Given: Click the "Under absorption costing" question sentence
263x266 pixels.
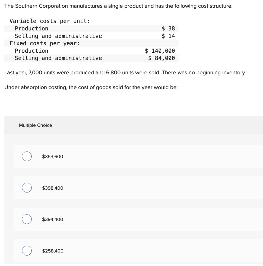Looking at the screenshot, I should click(91, 87).
